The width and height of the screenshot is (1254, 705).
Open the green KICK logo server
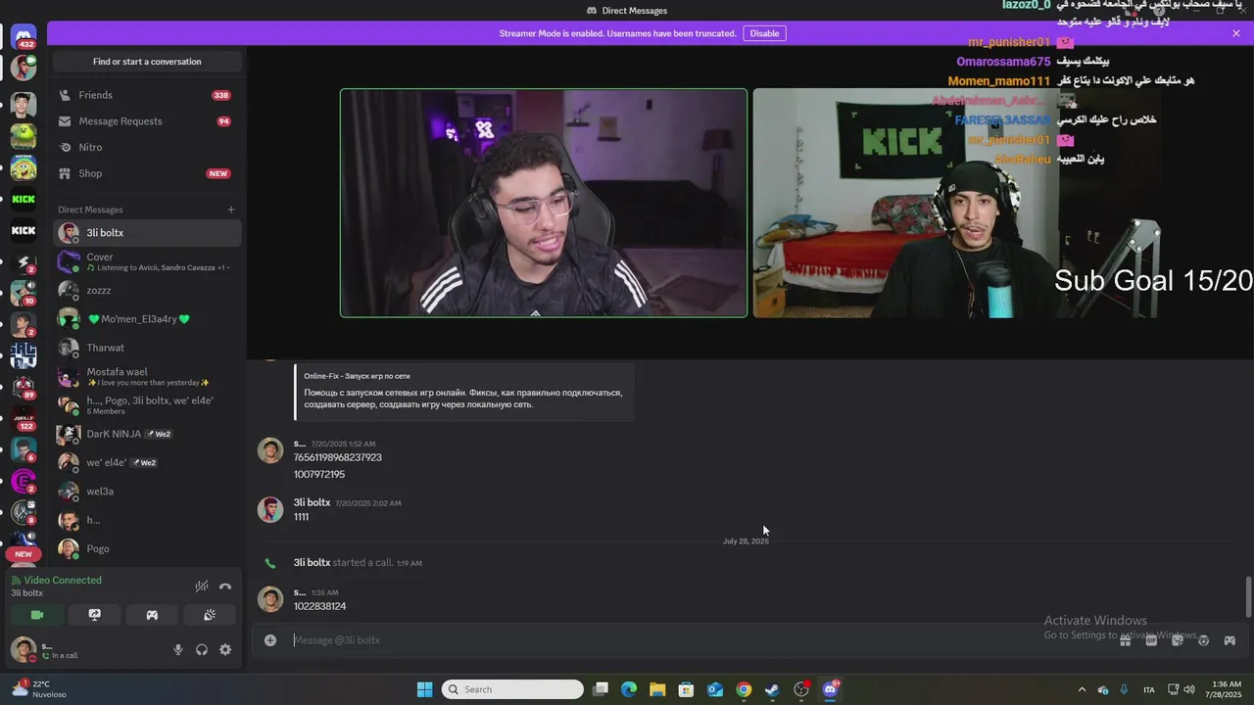point(24,199)
